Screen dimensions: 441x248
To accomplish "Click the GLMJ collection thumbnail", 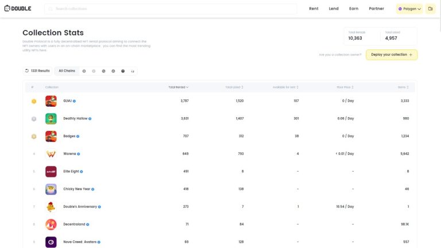I will (51, 101).
